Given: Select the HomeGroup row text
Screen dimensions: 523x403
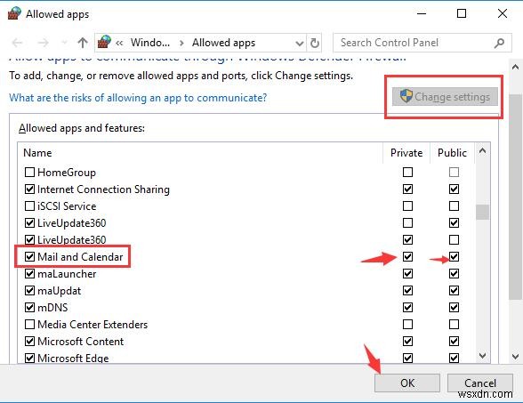Looking at the screenshot, I should pyautogui.click(x=67, y=173).
